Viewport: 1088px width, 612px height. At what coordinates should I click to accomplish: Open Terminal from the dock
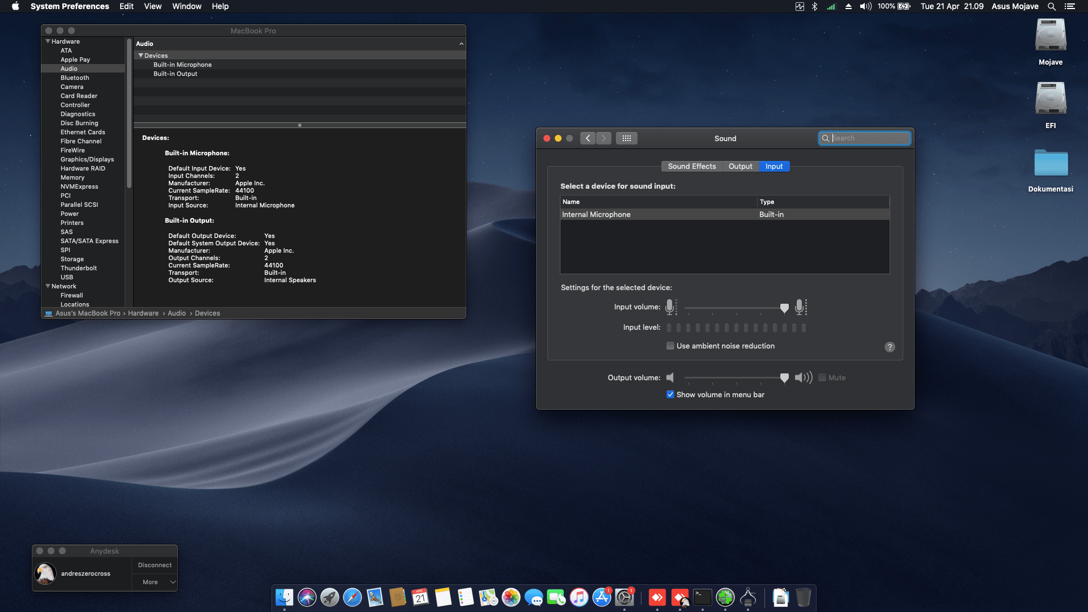[x=703, y=597]
